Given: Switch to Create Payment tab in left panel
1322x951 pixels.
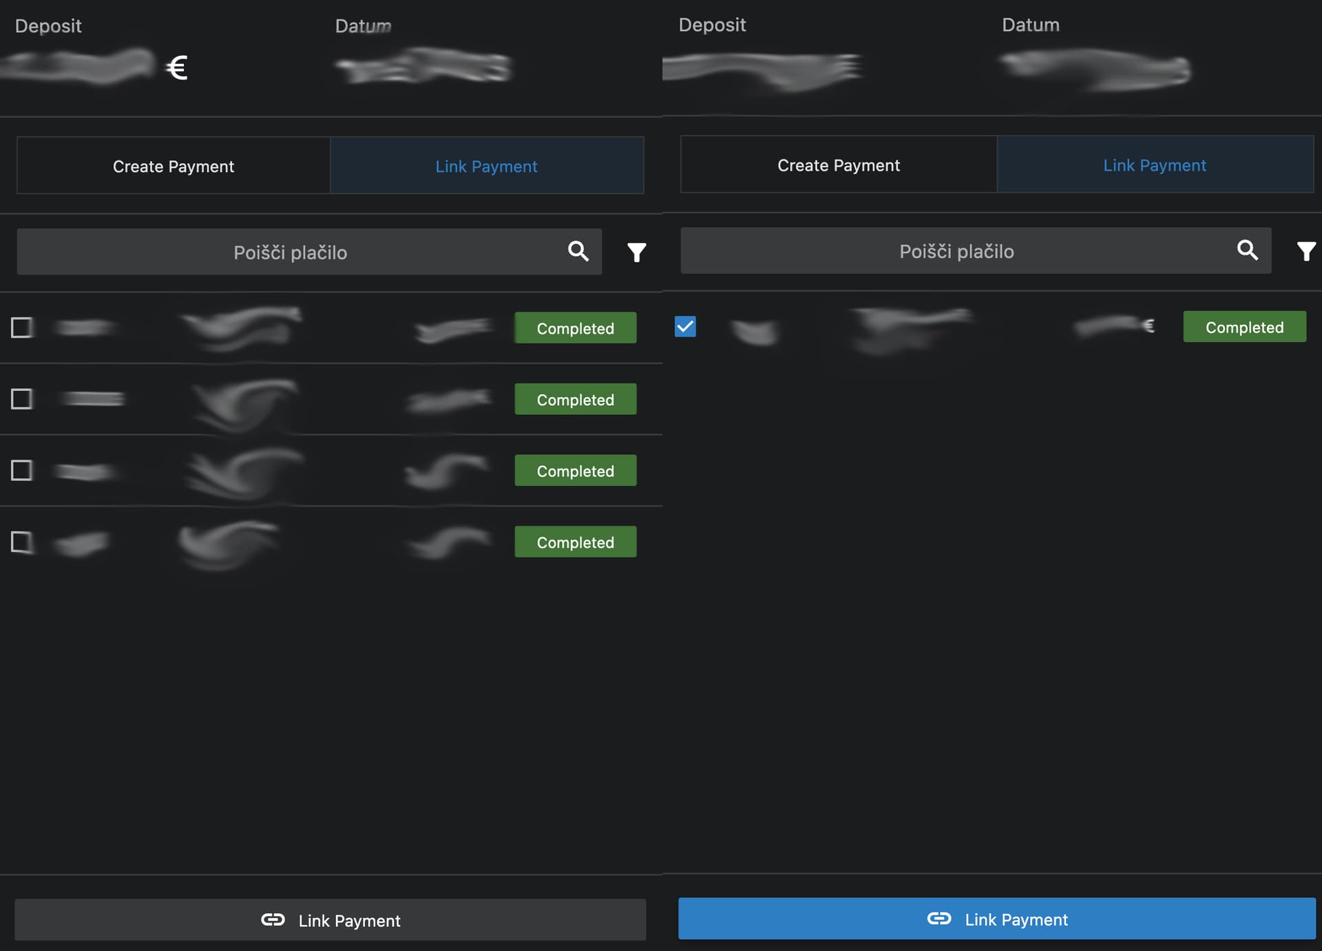Looking at the screenshot, I should pyautogui.click(x=174, y=166).
